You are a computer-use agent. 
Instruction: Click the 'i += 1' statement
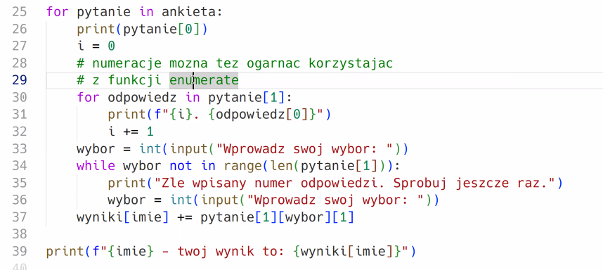coord(131,132)
